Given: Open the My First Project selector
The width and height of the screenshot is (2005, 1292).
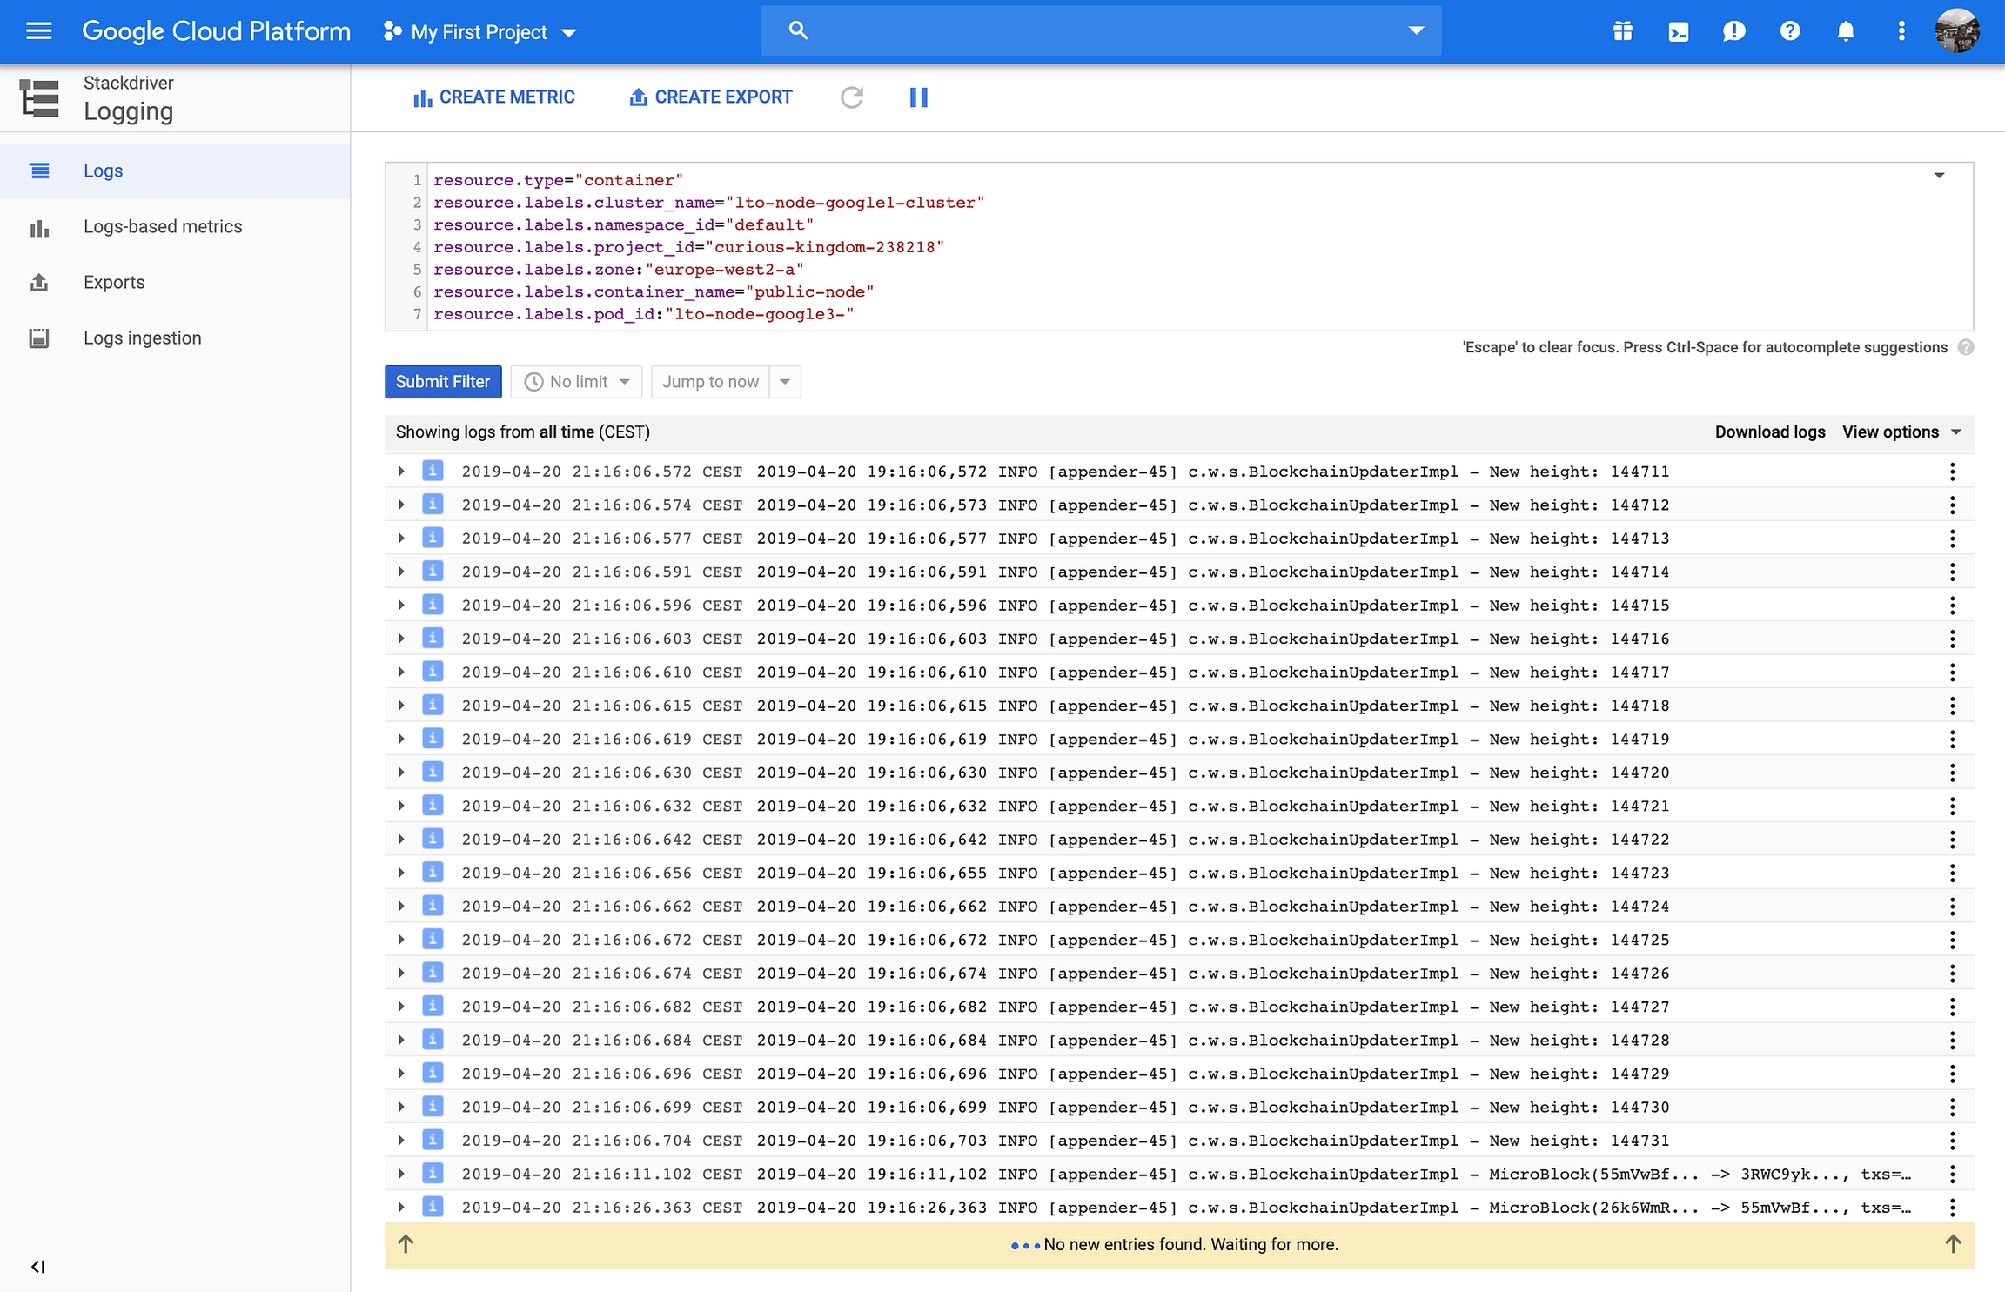Looking at the screenshot, I should pyautogui.click(x=479, y=32).
